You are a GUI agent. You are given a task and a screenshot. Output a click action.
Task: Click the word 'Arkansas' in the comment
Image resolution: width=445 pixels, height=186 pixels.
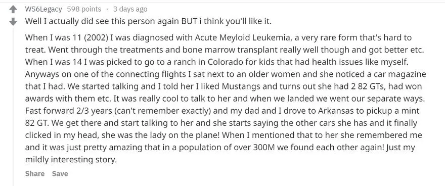point(336,111)
